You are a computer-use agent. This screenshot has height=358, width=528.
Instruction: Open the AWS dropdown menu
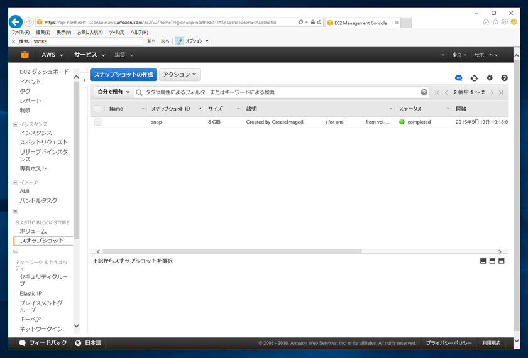[x=52, y=55]
